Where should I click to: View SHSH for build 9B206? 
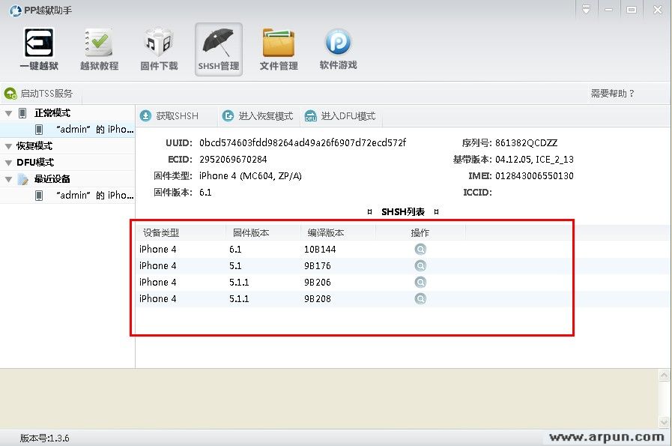(x=420, y=282)
